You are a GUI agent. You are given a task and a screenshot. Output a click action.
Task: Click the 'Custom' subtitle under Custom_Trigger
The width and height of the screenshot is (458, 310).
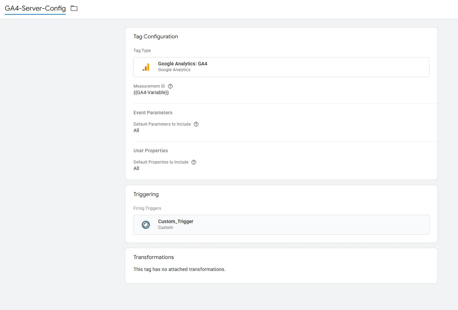[166, 228]
